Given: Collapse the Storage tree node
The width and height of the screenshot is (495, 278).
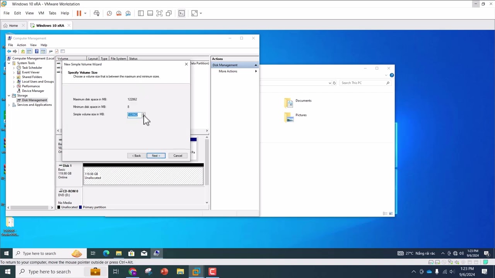Looking at the screenshot, I should pos(9,95).
